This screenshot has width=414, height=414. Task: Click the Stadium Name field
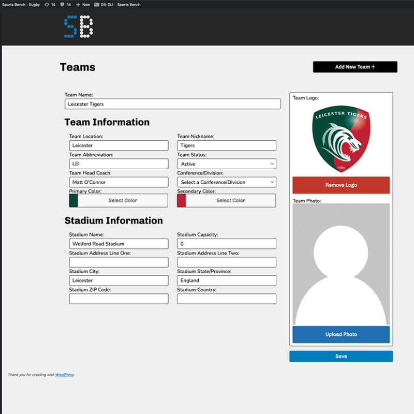click(x=119, y=244)
